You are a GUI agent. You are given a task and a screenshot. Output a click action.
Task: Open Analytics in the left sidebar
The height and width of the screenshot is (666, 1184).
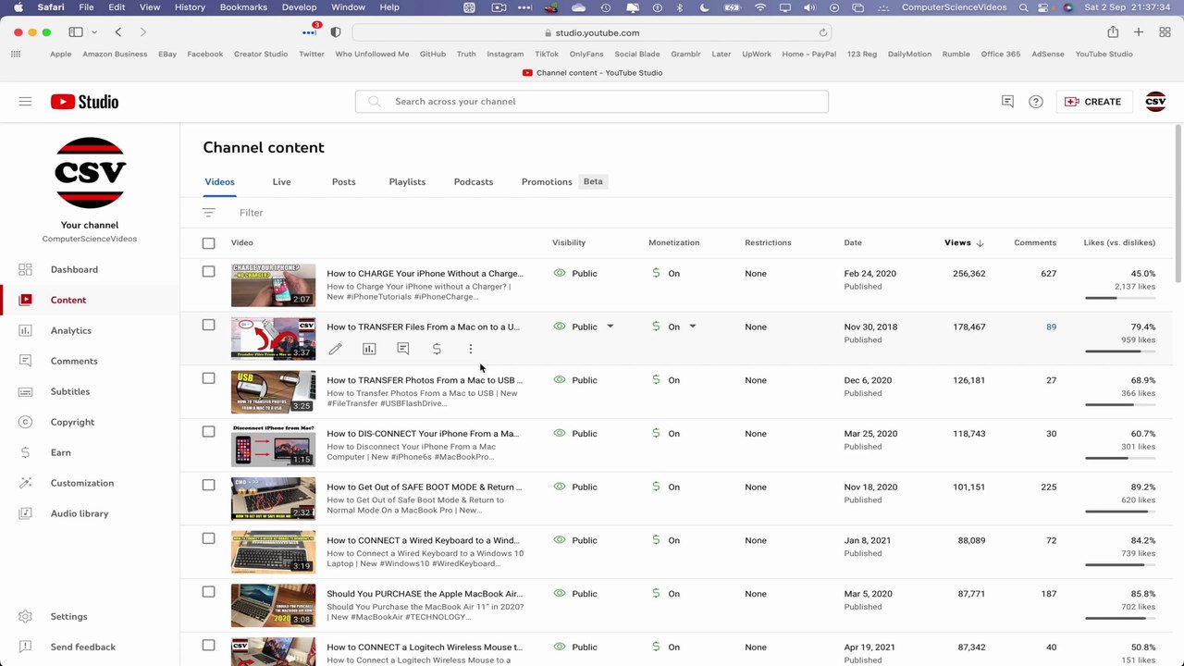tap(71, 330)
